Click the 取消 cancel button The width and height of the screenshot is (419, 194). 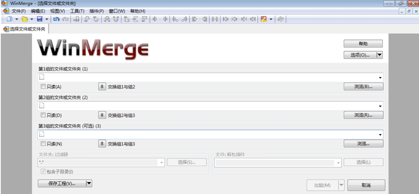click(366, 185)
